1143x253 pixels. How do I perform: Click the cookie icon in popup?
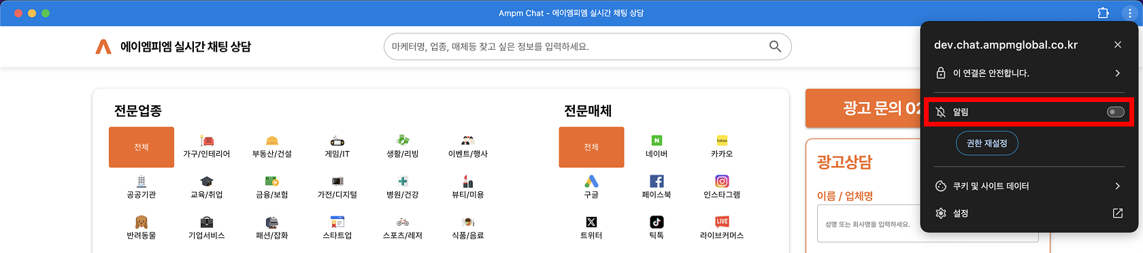coord(941,186)
